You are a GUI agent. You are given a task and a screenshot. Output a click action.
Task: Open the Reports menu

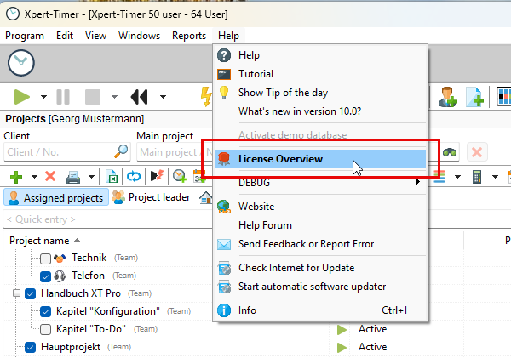coord(188,36)
